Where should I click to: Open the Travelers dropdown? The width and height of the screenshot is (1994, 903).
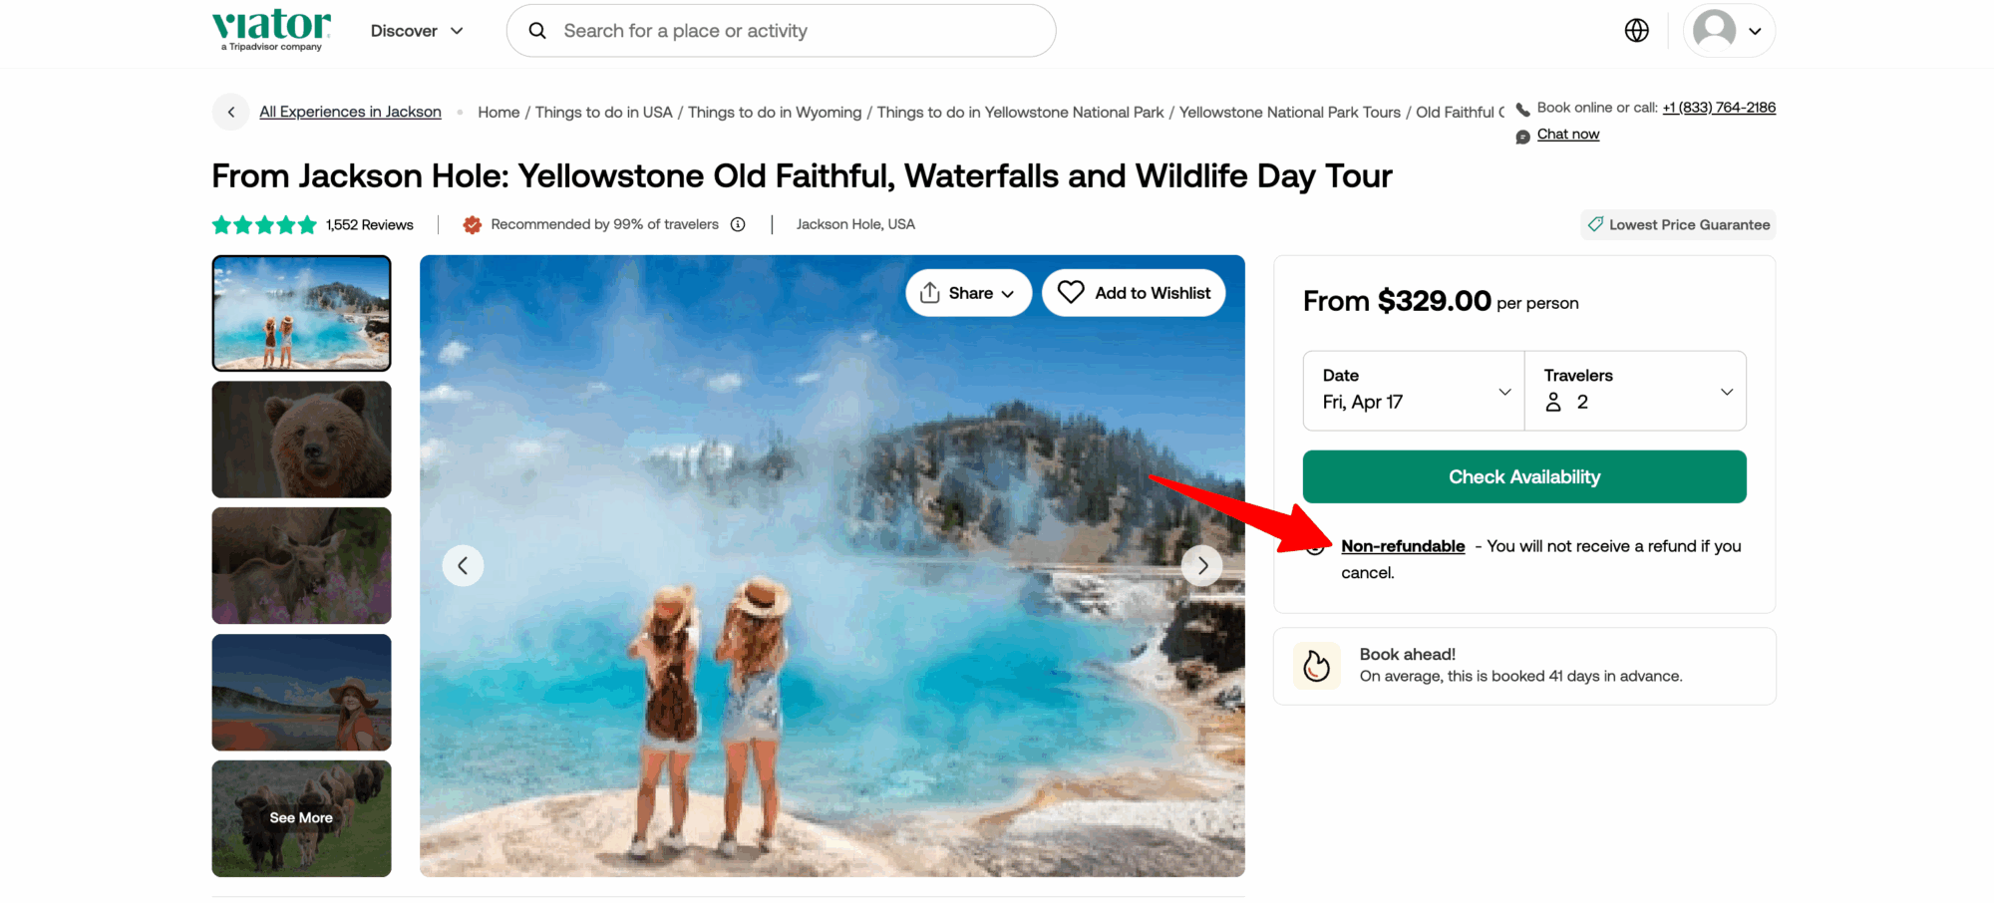coord(1635,391)
